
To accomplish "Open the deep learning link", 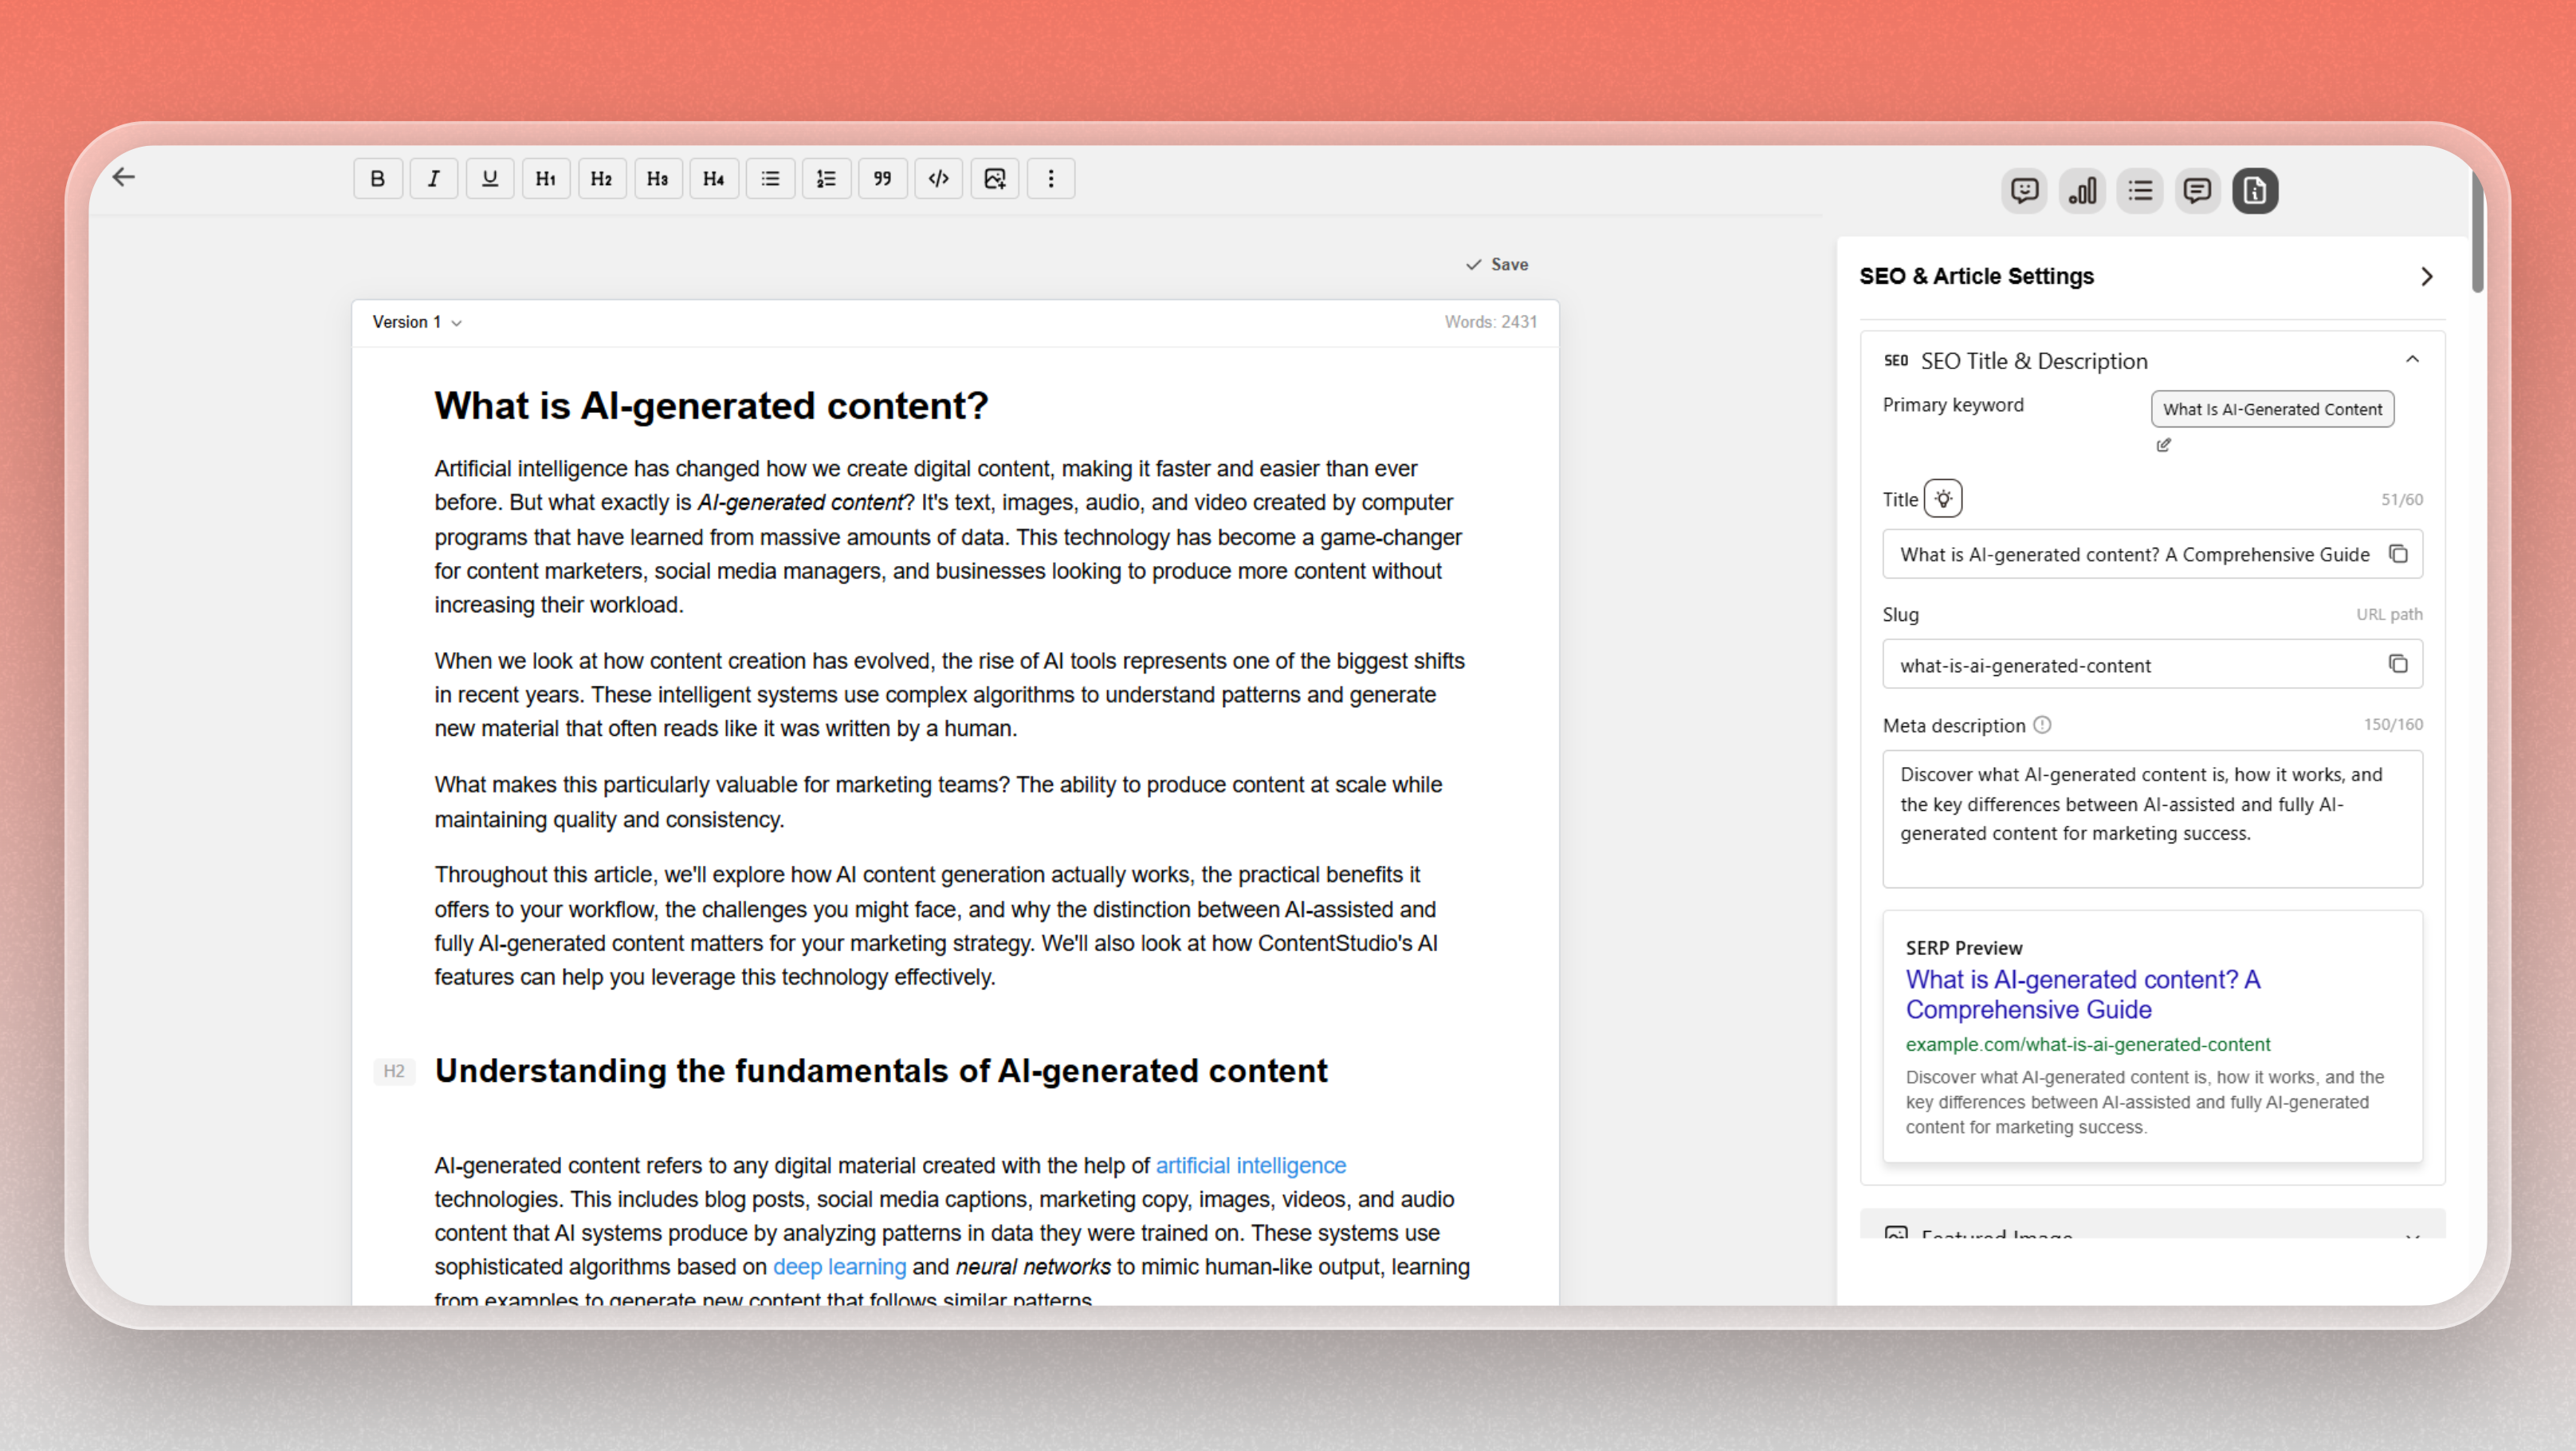I will click(x=839, y=1267).
